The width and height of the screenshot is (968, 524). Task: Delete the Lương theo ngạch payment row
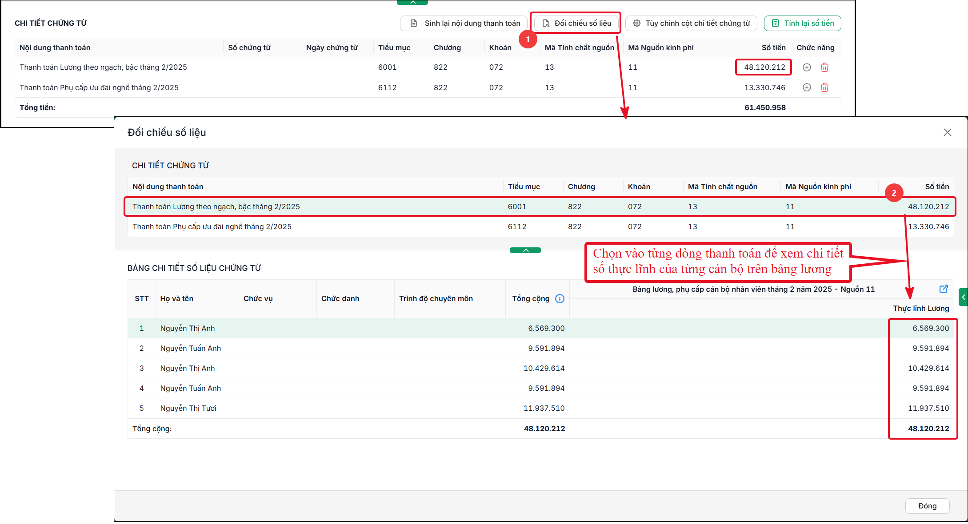pos(824,67)
